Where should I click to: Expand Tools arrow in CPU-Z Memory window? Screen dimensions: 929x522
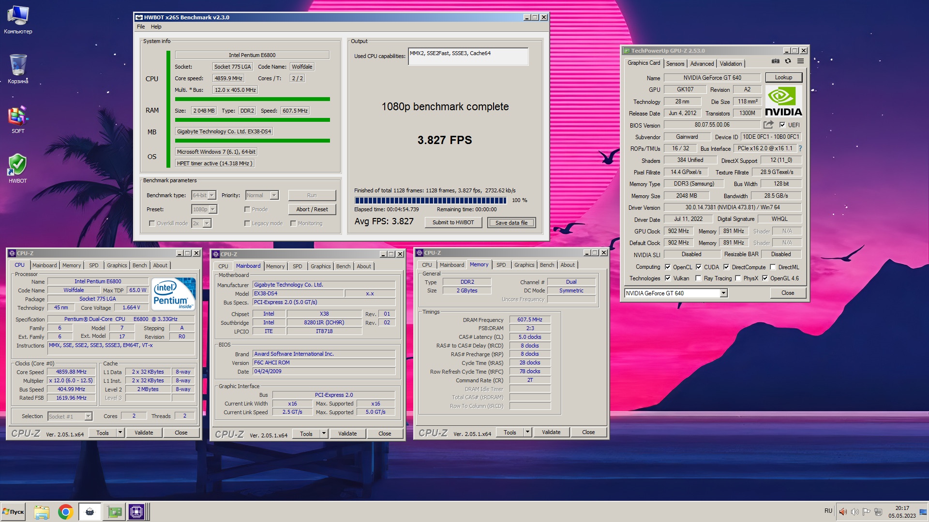(x=527, y=432)
